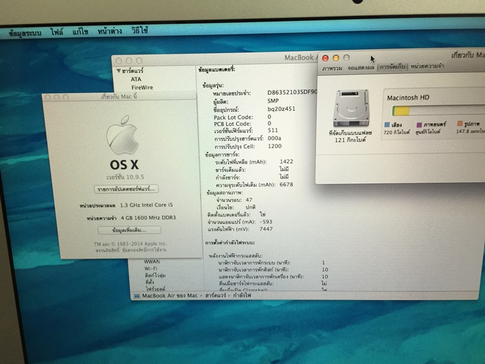Click the orange รูปภาพ legend swatch
The width and height of the screenshot is (485, 364).
pyautogui.click(x=460, y=124)
